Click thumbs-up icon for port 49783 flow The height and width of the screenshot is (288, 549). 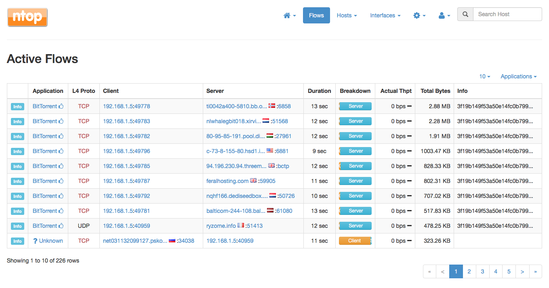coord(61,121)
